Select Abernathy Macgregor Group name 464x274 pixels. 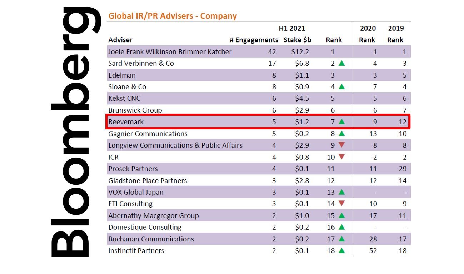(x=154, y=216)
